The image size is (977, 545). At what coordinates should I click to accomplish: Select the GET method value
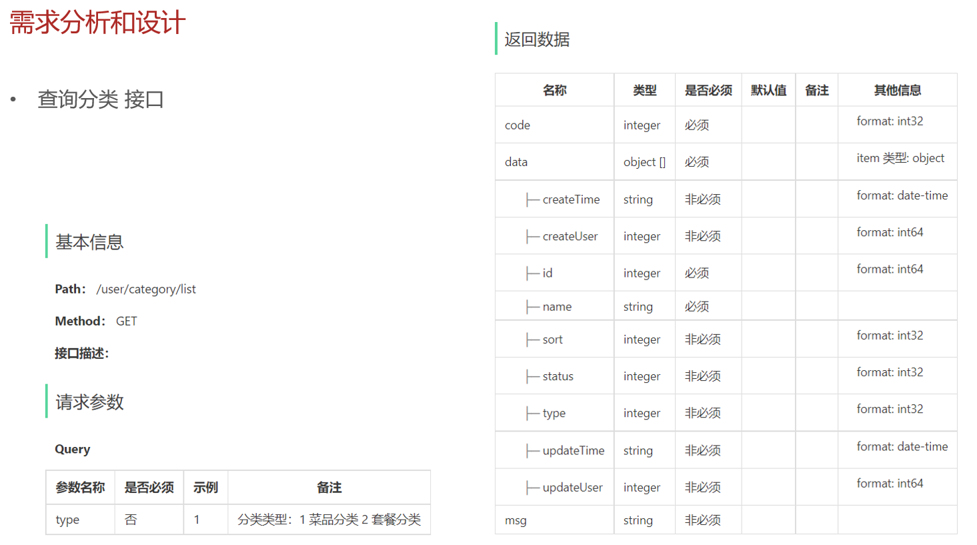(x=126, y=322)
